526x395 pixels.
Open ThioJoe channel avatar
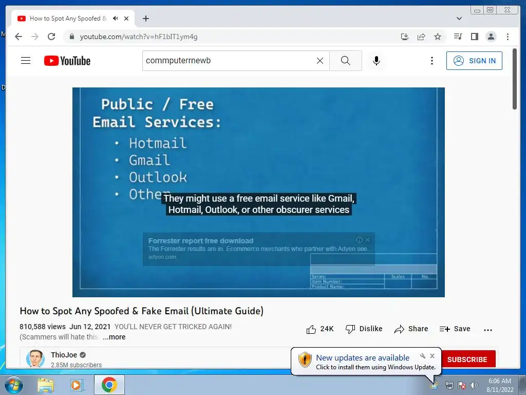35,358
